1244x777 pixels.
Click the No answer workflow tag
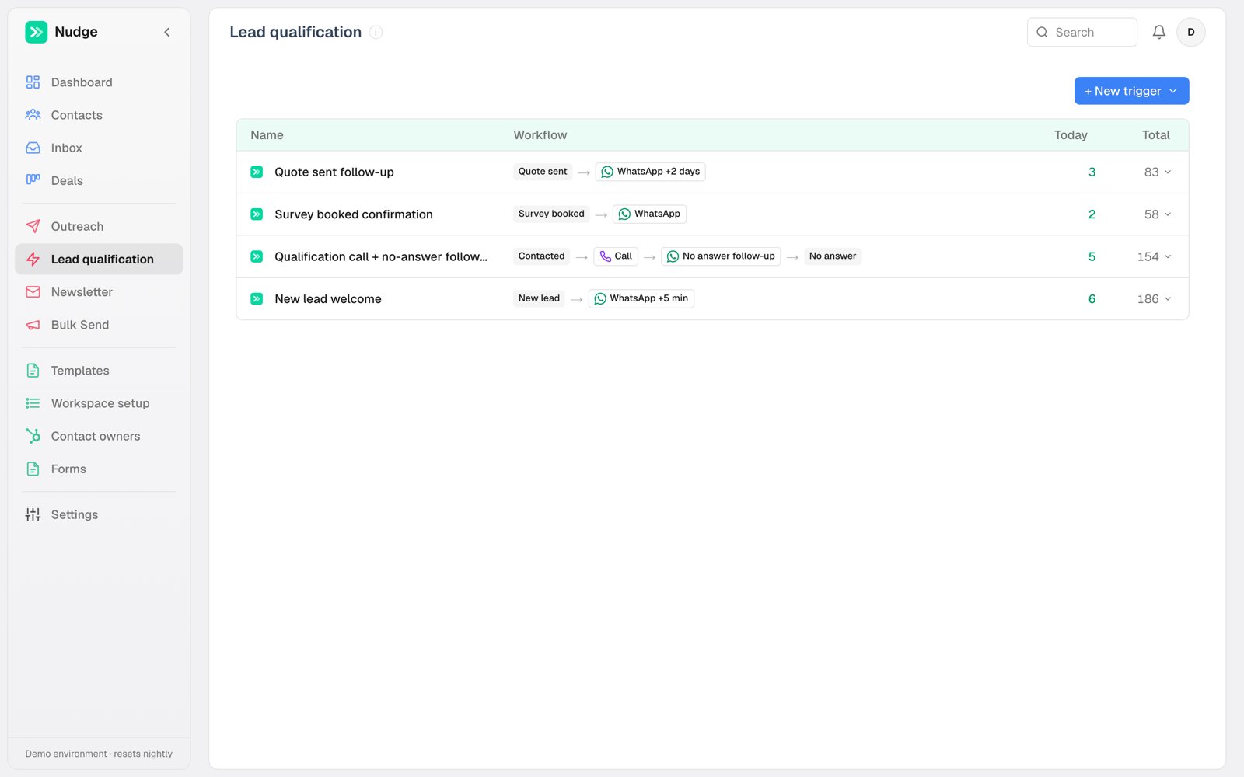click(833, 256)
